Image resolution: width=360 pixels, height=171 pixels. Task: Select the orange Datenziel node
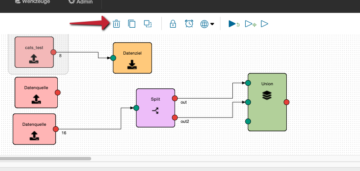tap(132, 58)
